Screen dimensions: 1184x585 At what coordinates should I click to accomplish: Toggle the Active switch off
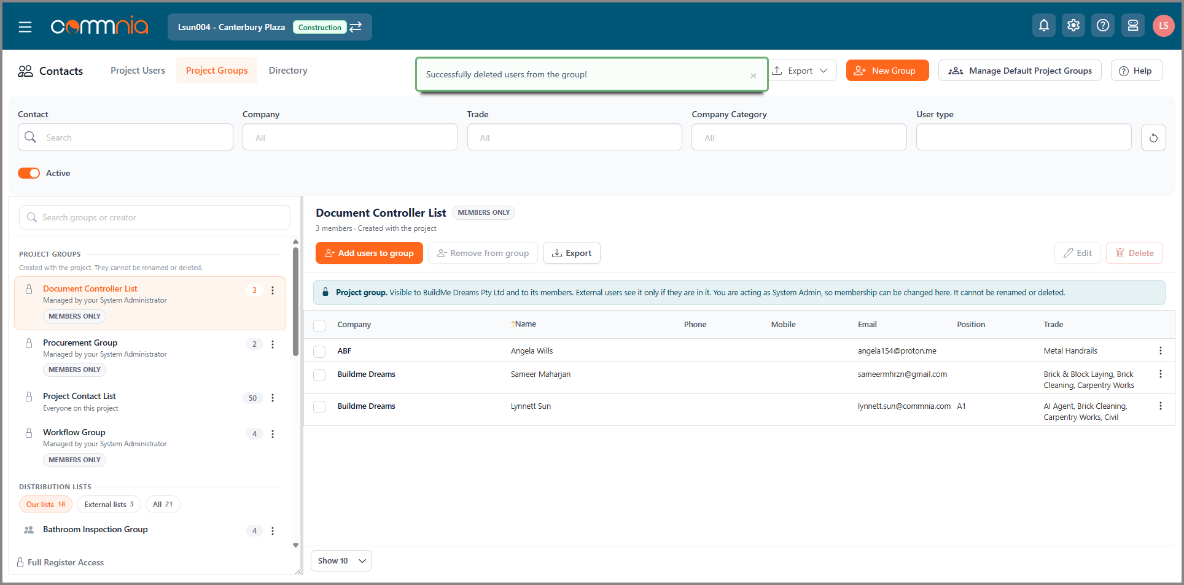tap(29, 173)
